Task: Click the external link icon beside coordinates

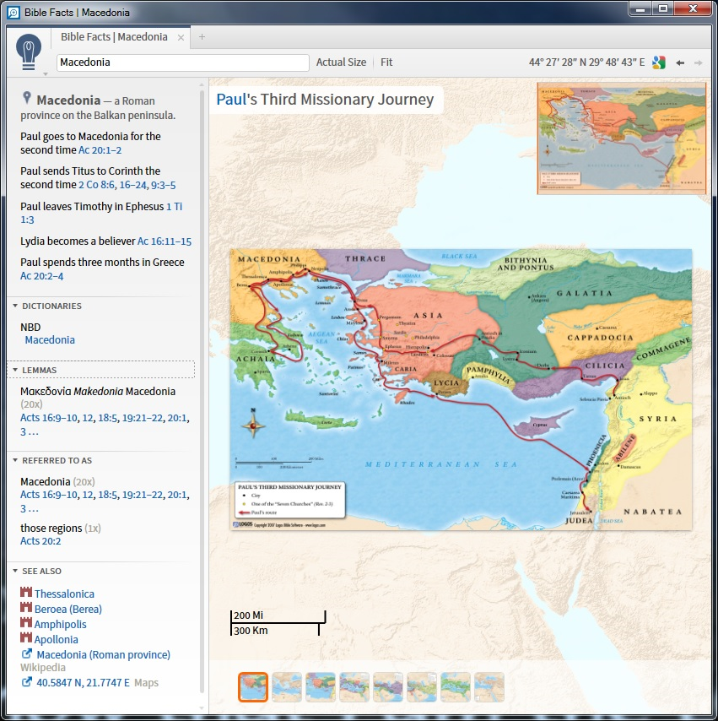Action: (x=26, y=682)
